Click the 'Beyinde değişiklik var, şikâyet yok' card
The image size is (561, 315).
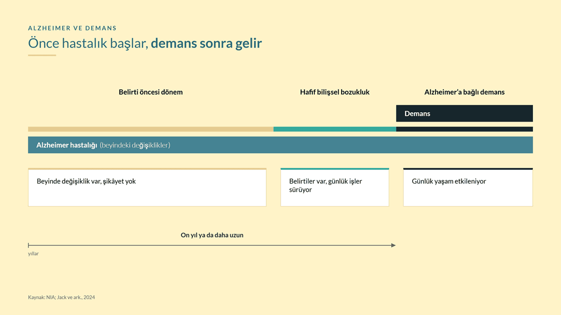pos(147,187)
